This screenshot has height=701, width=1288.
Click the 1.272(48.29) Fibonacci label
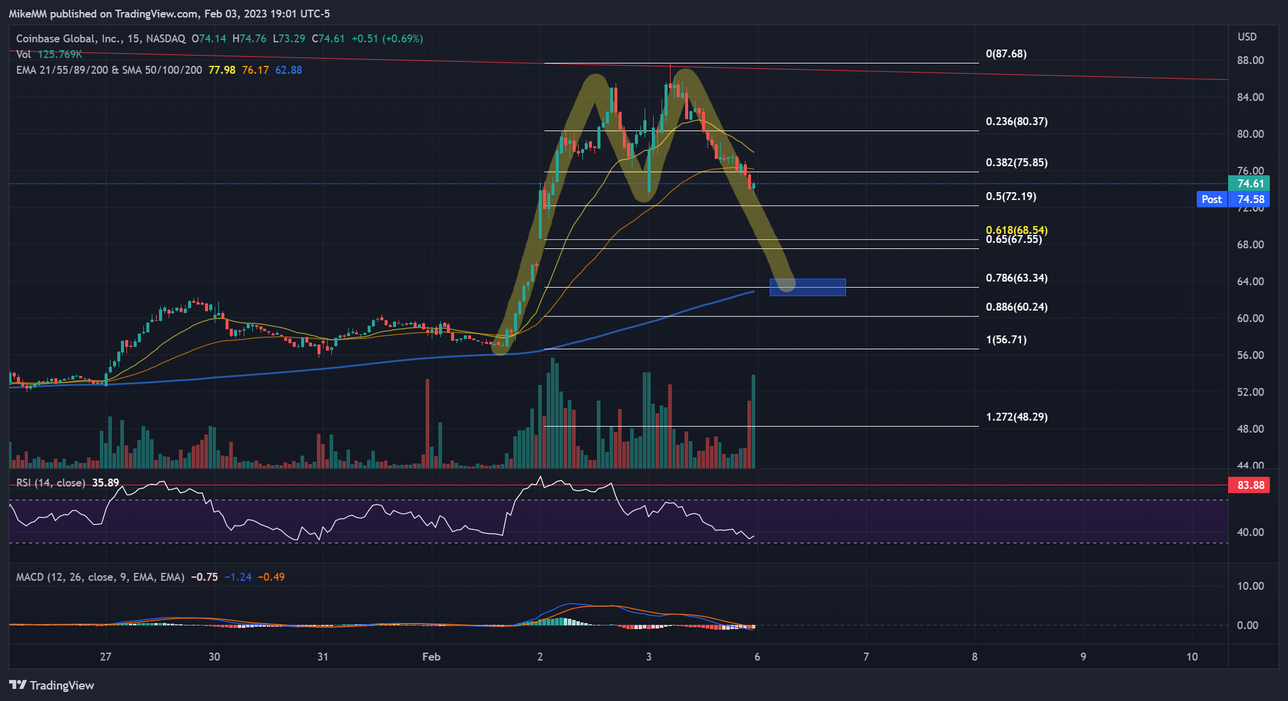pos(1016,417)
